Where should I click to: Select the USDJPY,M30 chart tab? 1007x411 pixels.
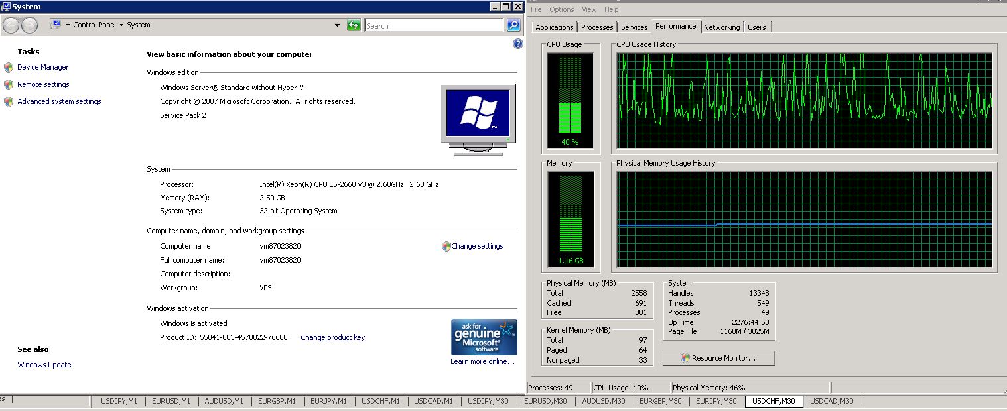coord(488,401)
